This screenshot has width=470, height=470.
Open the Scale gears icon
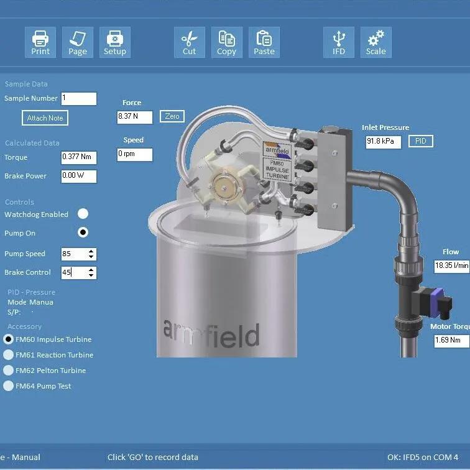(x=376, y=42)
